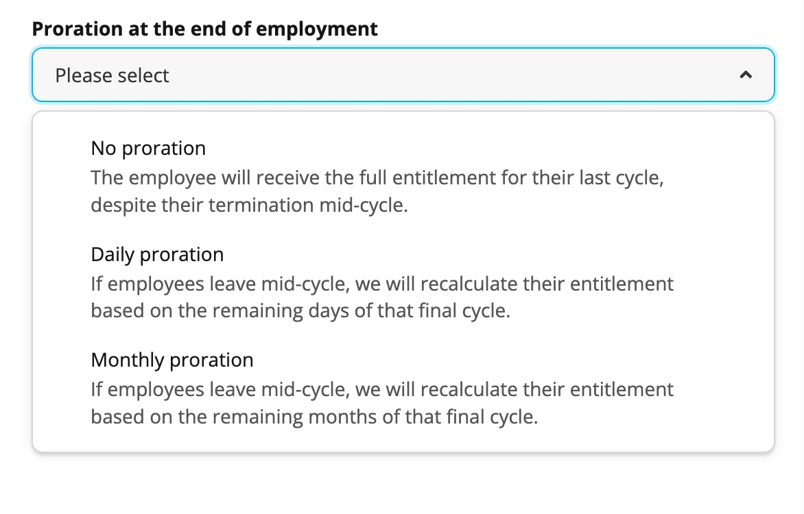Click the 'Daily proration' heading text

(157, 254)
